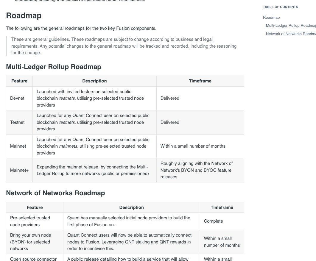Click Timeframe header in Multi-Ledger Rollup table
This screenshot has width=316, height=261.
click(x=200, y=81)
